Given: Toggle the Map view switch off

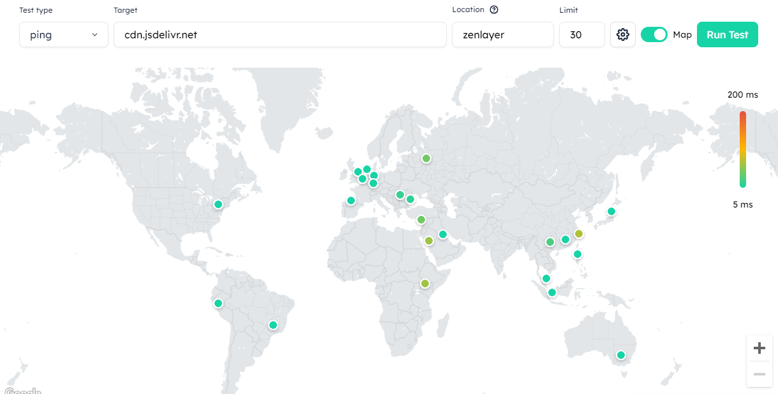Looking at the screenshot, I should pos(654,34).
